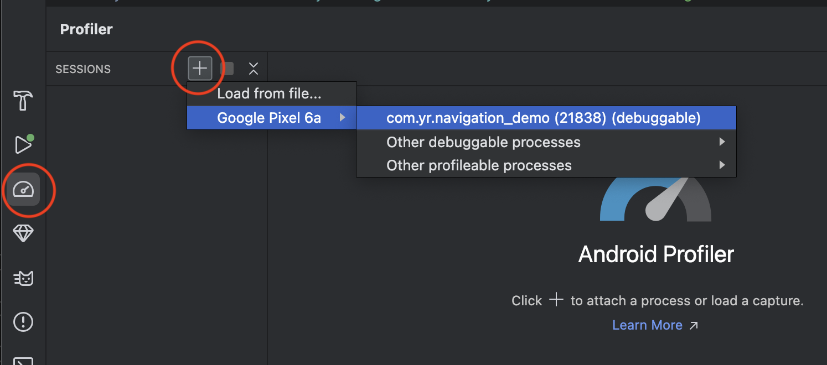This screenshot has width=827, height=365.
Task: Click the plus button to start new session
Action: tap(199, 69)
